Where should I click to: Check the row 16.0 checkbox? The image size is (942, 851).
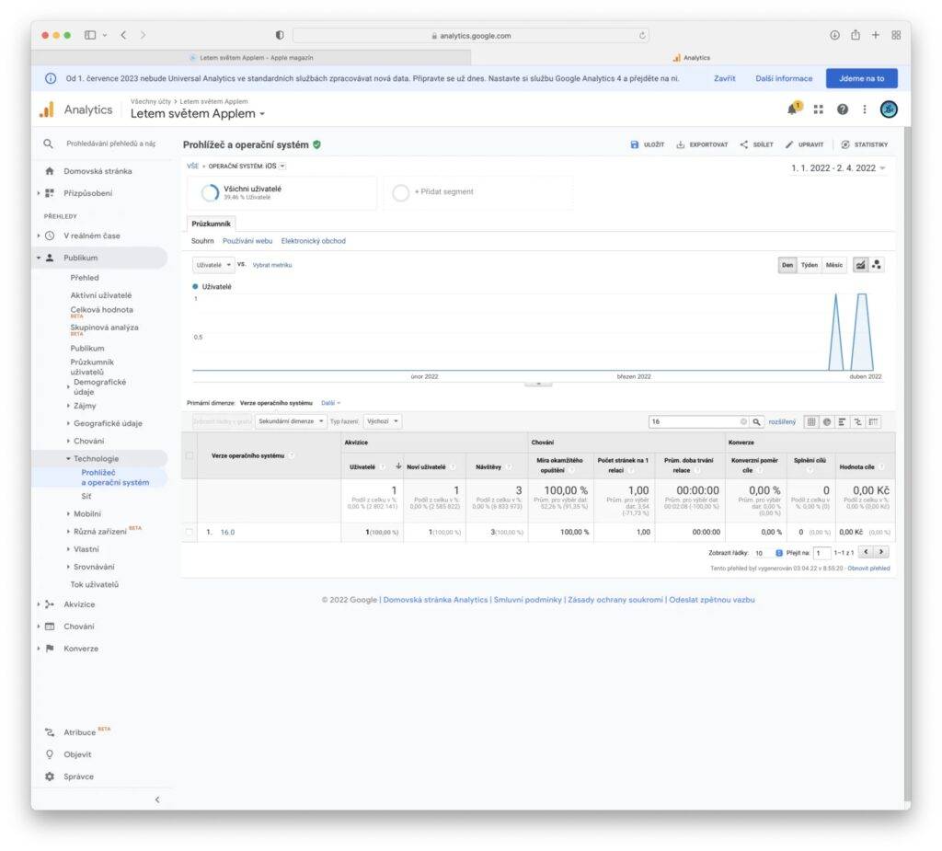coord(190,532)
